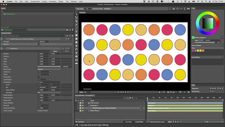
Task: Click the Align button in timeline footer
Action: [x=170, y=122]
